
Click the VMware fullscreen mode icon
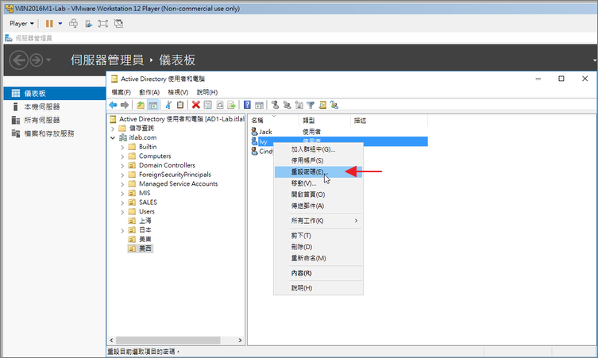[103, 24]
